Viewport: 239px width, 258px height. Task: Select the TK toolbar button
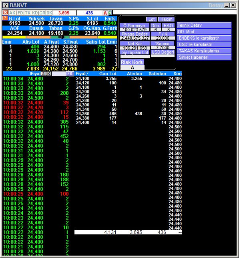click(28, 13)
